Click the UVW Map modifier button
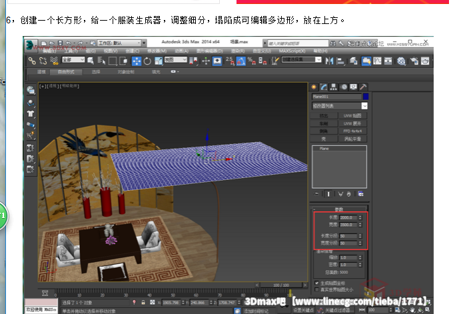 352,115
